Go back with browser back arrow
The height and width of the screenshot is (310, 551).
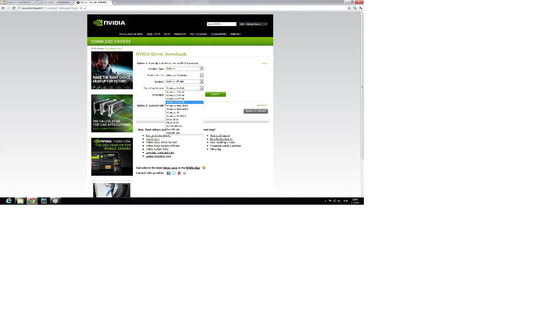pyautogui.click(x=3, y=8)
